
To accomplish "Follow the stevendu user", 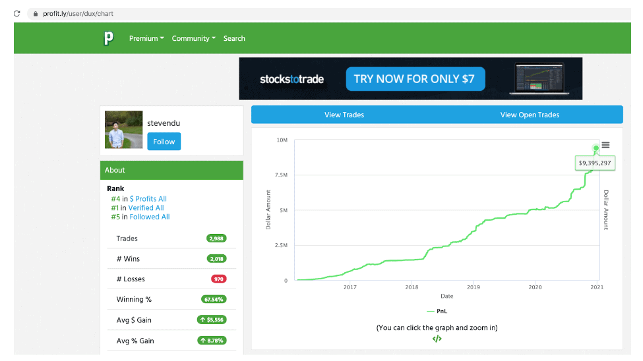I will (164, 142).
